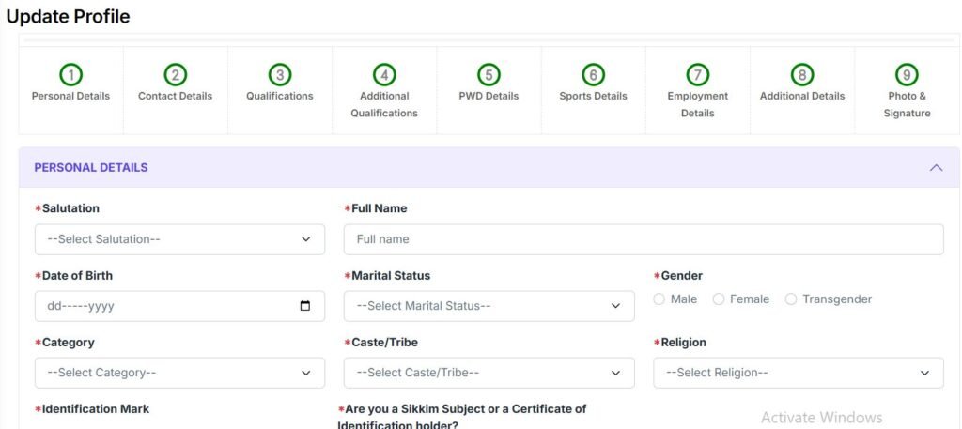Click the PERSONAL DETAILS section header text
The height and width of the screenshot is (429, 962).
coord(91,167)
